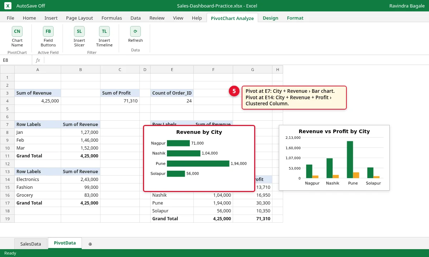Select Pune profit value 30,300
This screenshot has height=257, width=429.
click(x=252, y=203)
